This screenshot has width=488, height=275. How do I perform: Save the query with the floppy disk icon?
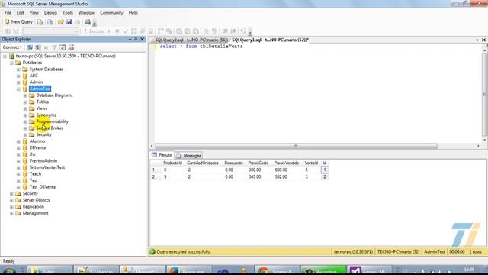point(69,22)
